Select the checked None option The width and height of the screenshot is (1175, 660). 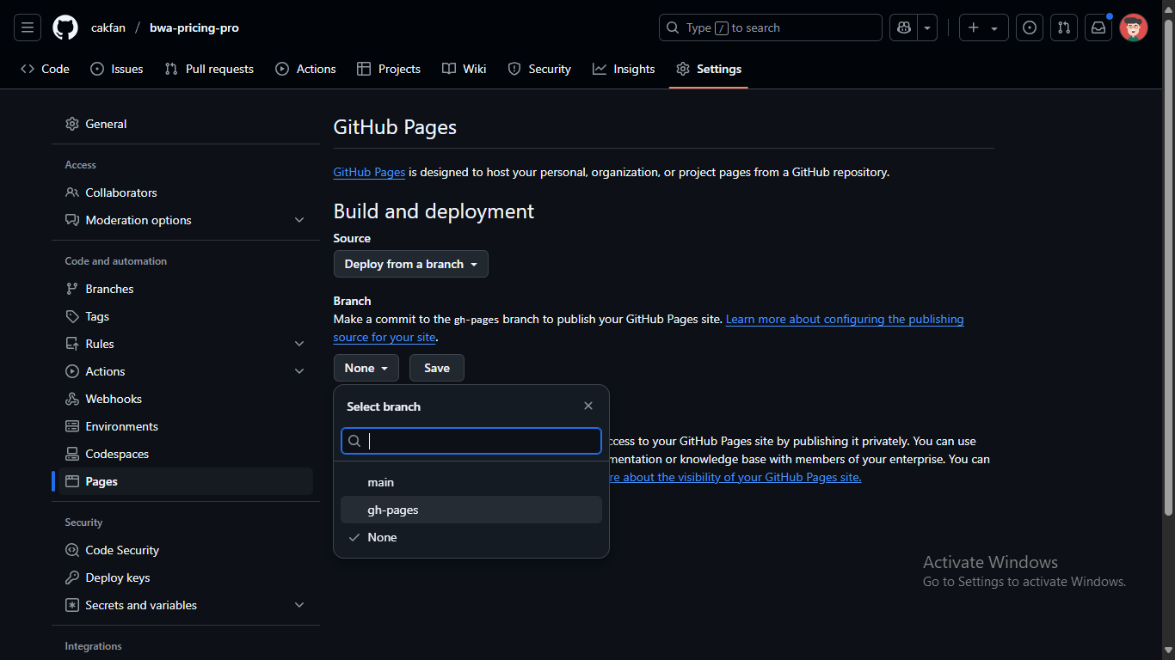click(x=471, y=537)
